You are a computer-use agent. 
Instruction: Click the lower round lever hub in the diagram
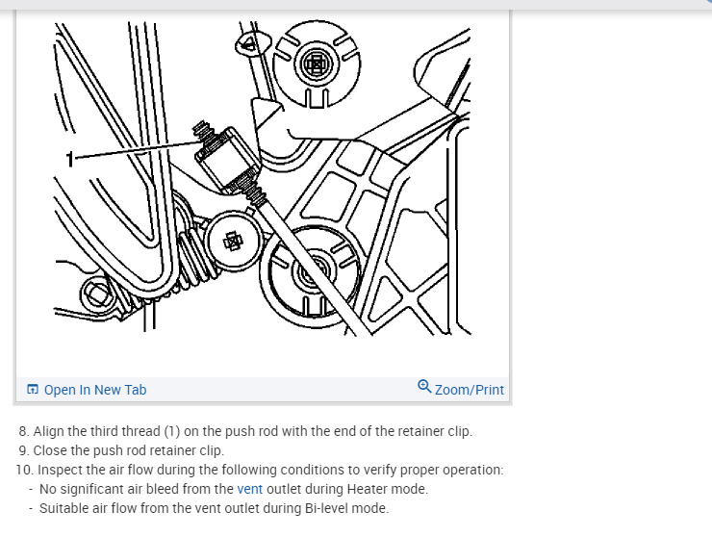[312, 274]
